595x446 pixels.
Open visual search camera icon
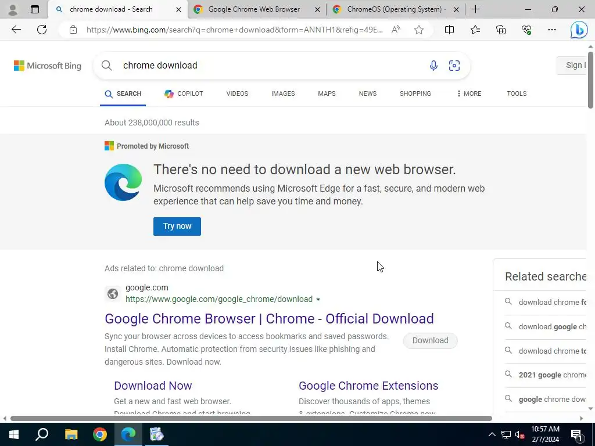[454, 65]
